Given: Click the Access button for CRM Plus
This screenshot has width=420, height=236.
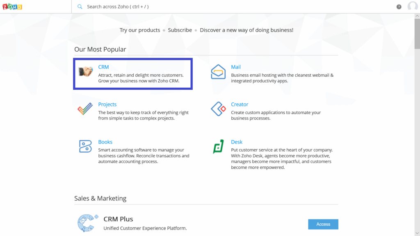Looking at the screenshot, I should click(x=323, y=224).
